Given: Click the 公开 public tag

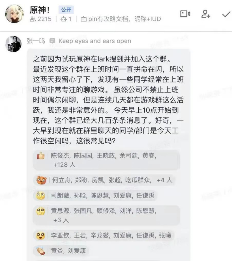Looking at the screenshot, I should [66, 10].
